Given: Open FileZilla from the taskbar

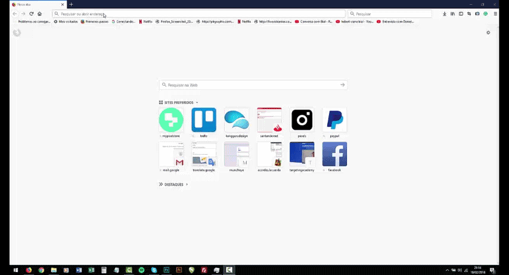Looking at the screenshot, I should click(204, 270).
